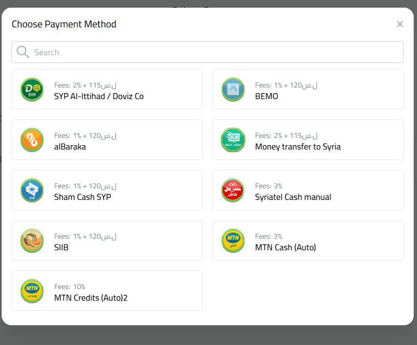Click the fees text on BEMO card
Viewport: 417px width, 345px height.
286,85
